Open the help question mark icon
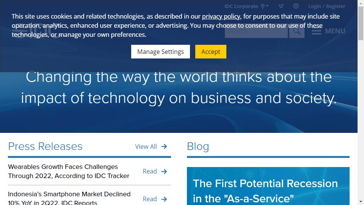The height and width of the screenshot is (205, 364). (x=296, y=6)
